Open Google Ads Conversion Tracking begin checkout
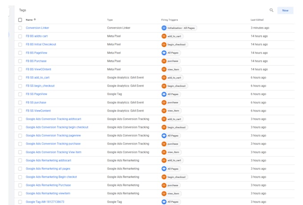This screenshot has width=303, height=205. [x=57, y=127]
